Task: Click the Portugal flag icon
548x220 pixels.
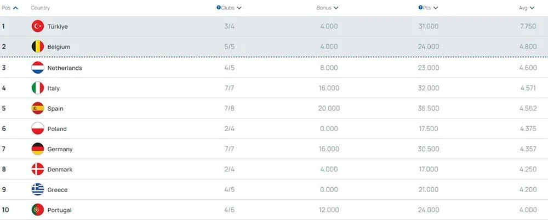Action: click(38, 210)
